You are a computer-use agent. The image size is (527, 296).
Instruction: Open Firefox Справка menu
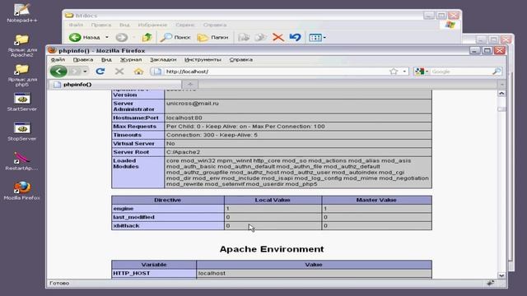pyautogui.click(x=241, y=59)
